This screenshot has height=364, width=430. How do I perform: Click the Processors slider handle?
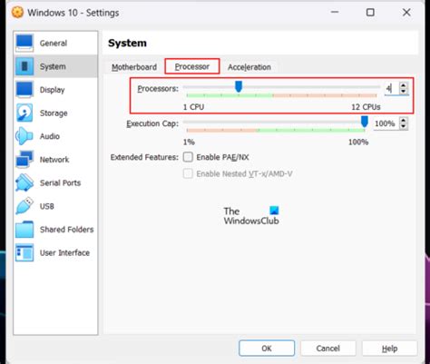[239, 86]
